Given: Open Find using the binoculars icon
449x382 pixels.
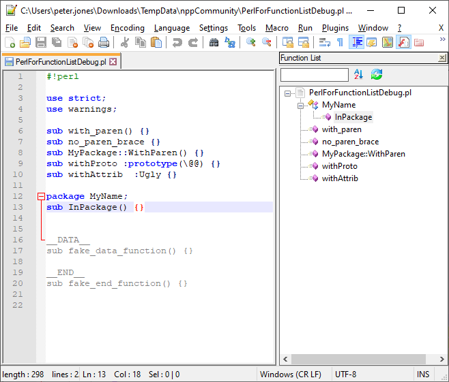Looking at the screenshot, I should click(214, 43).
